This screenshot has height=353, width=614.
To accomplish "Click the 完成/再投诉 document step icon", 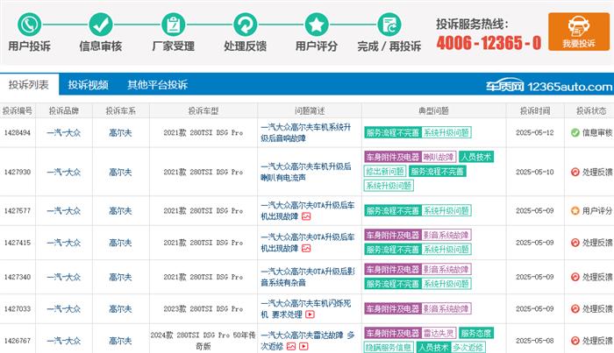I will [x=389, y=25].
